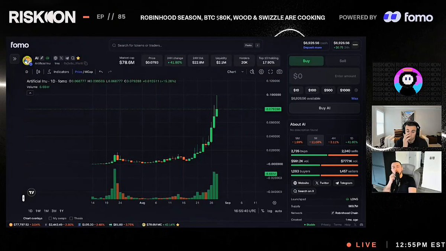
Task: Switch to the Sell tab
Action: pyautogui.click(x=342, y=61)
